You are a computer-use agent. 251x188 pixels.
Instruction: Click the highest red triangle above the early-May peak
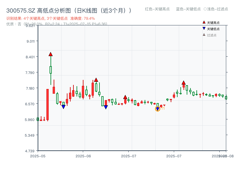(51, 54)
